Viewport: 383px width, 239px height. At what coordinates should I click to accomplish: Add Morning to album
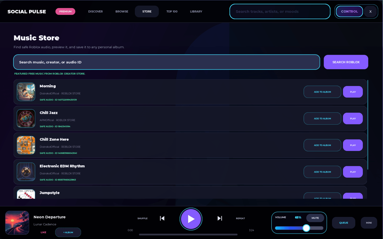(x=322, y=92)
